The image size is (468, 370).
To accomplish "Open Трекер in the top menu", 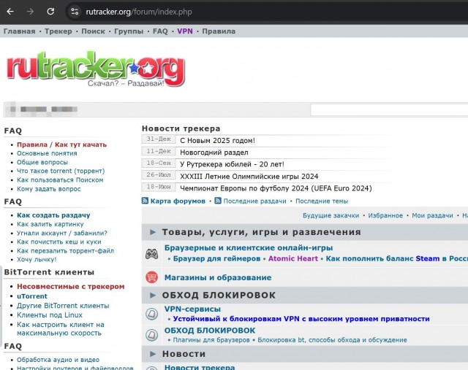I will click(x=58, y=31).
